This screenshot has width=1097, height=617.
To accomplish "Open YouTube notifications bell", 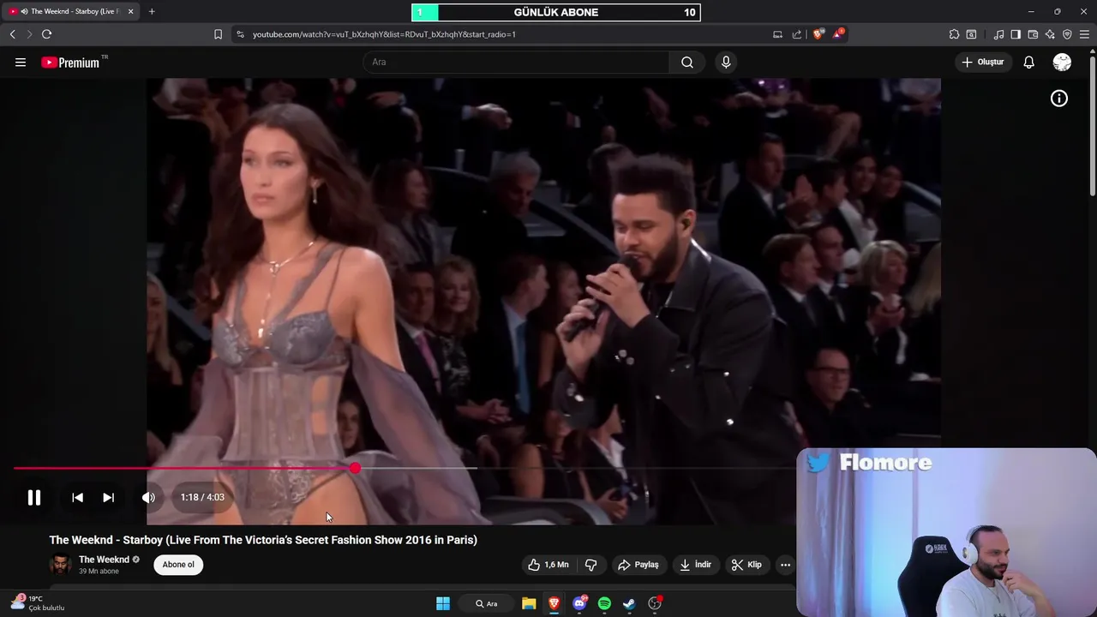I will pos(1028,62).
